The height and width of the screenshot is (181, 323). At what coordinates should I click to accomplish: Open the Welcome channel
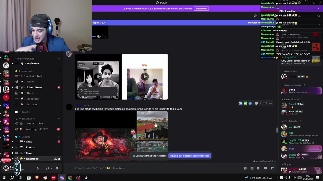pyautogui.click(x=37, y=64)
